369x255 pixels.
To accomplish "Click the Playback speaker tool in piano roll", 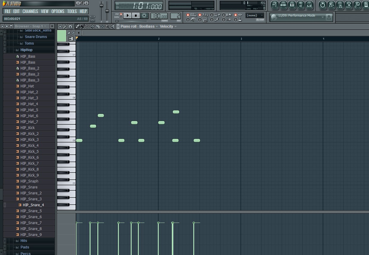I will [113, 26].
